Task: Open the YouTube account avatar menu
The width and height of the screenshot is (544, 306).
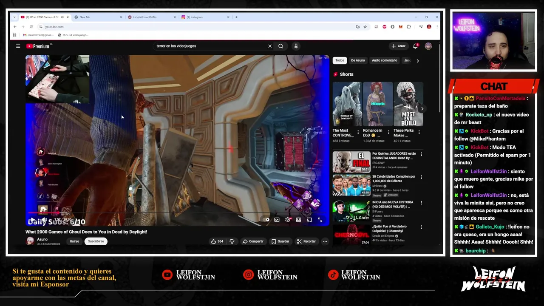Action: coord(428,46)
